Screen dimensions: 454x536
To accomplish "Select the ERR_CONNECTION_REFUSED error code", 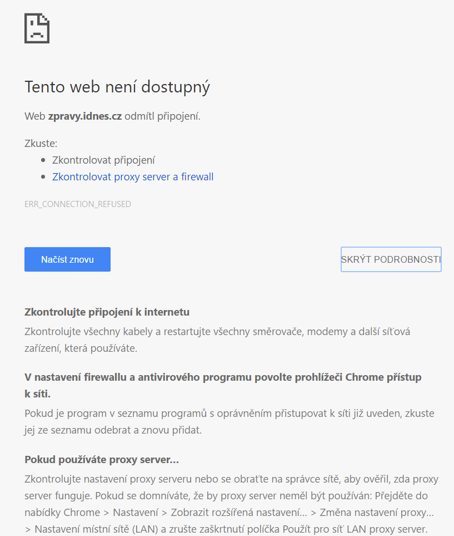I will [x=78, y=204].
